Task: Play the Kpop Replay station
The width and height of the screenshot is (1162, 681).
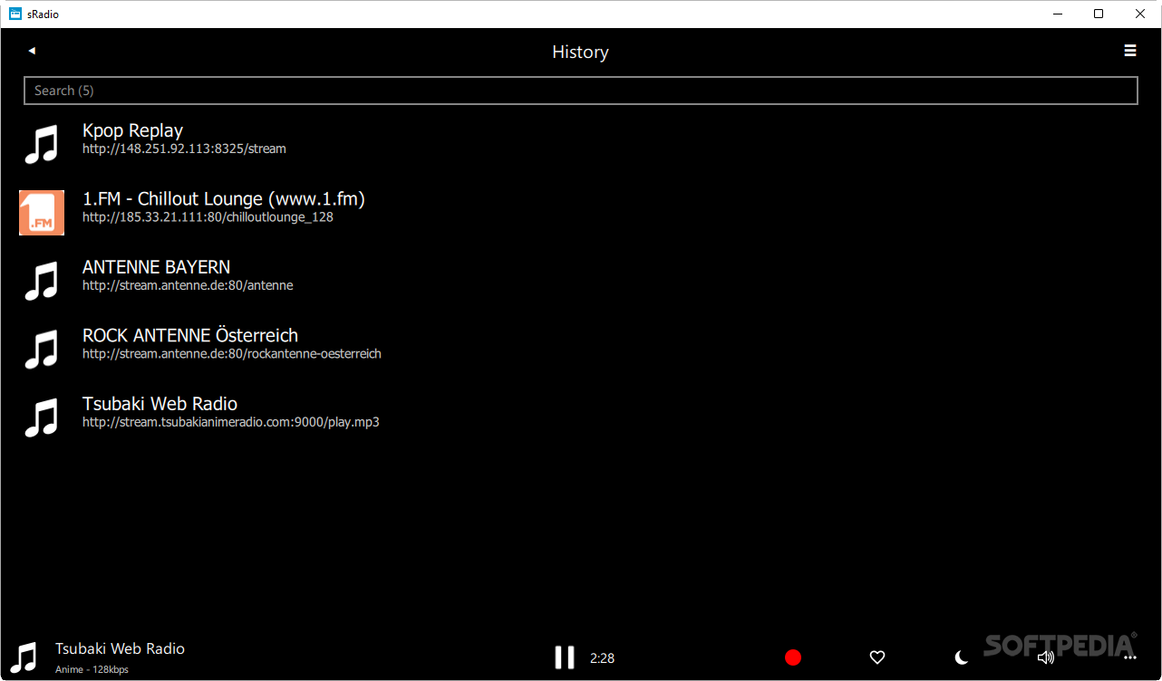Action: tap(132, 130)
